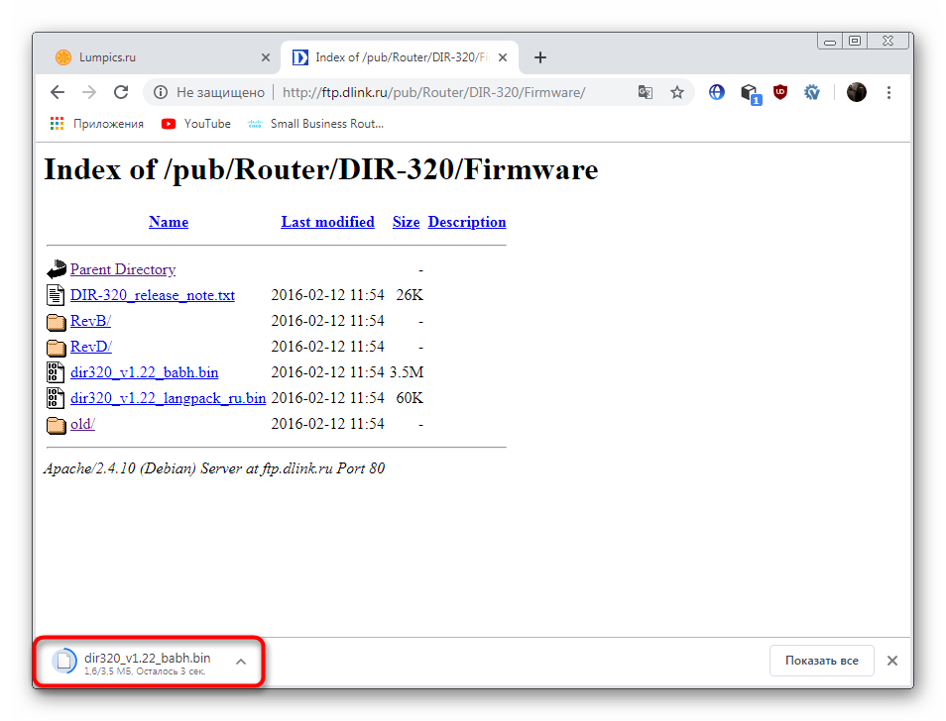Open the Google Translate icon in address bar
Viewport: 946px width, 721px height.
pos(646,92)
